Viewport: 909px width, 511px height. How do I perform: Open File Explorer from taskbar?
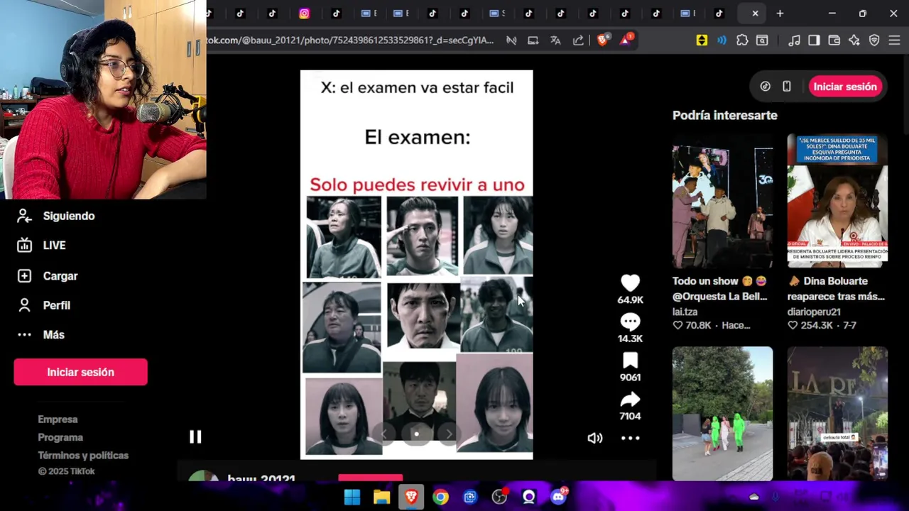(381, 497)
